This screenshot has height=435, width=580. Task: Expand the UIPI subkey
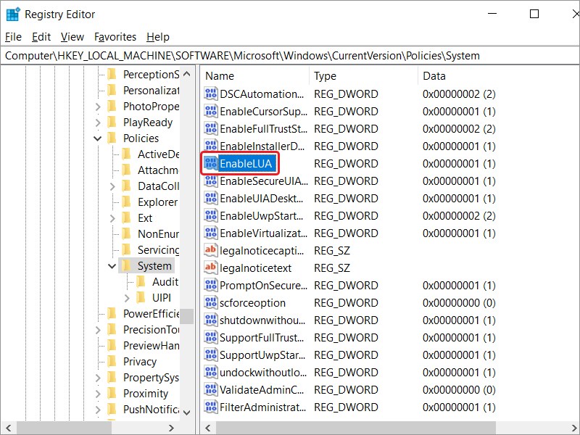[x=127, y=298]
